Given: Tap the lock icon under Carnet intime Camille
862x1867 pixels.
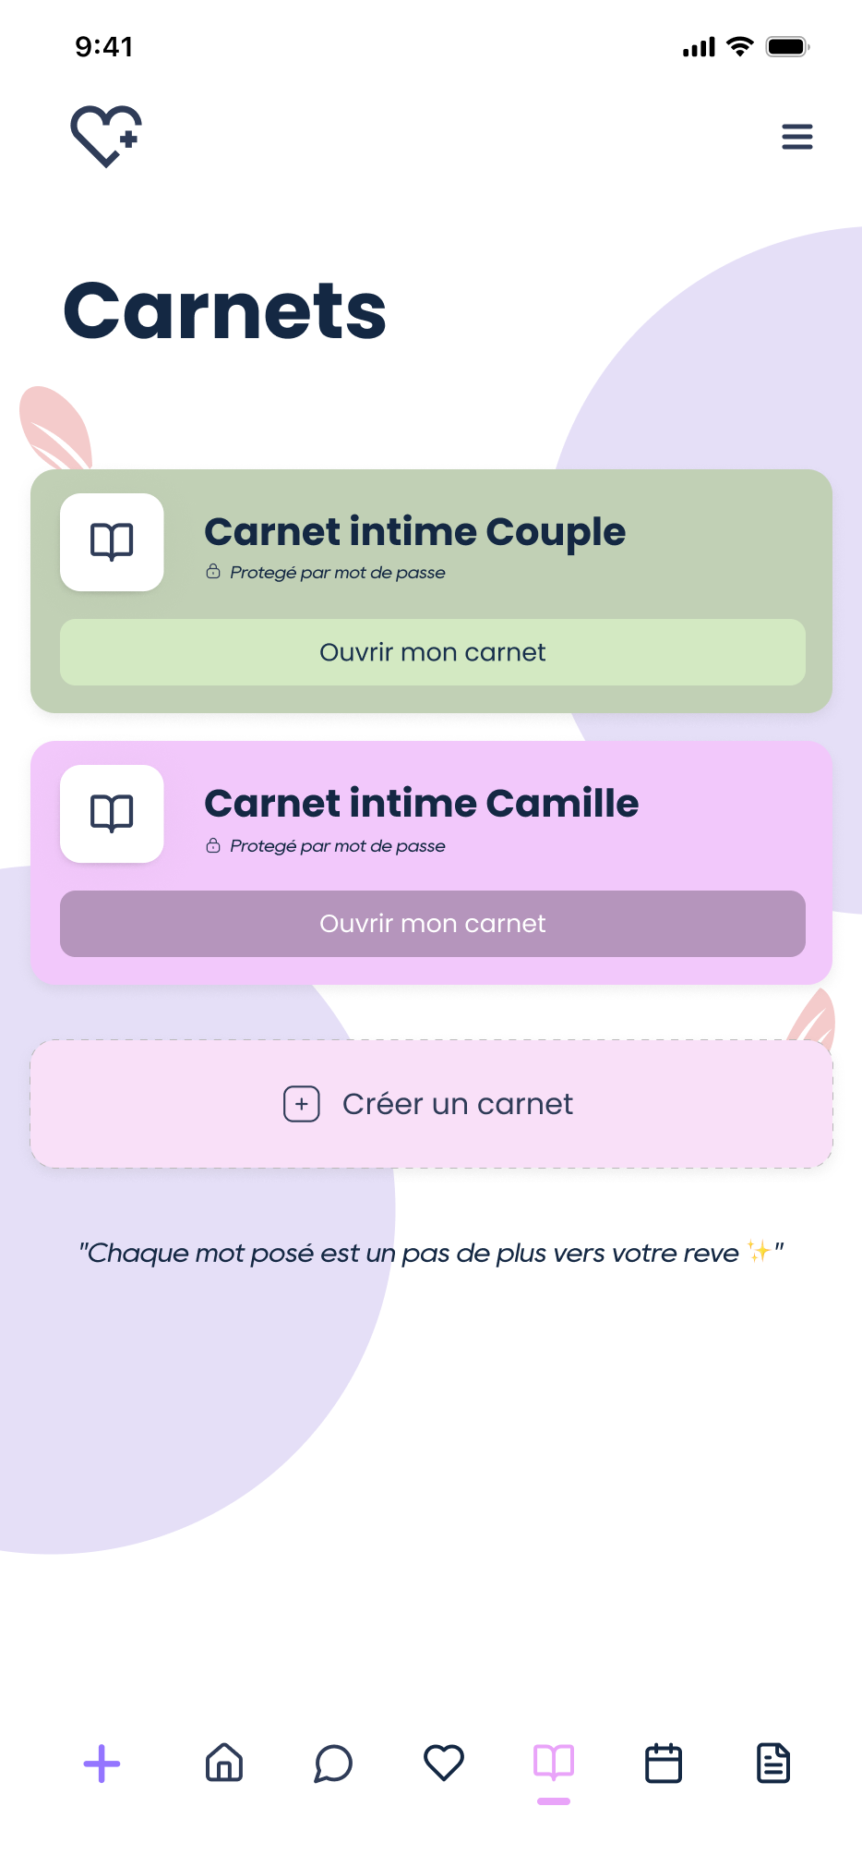Looking at the screenshot, I should point(213,845).
